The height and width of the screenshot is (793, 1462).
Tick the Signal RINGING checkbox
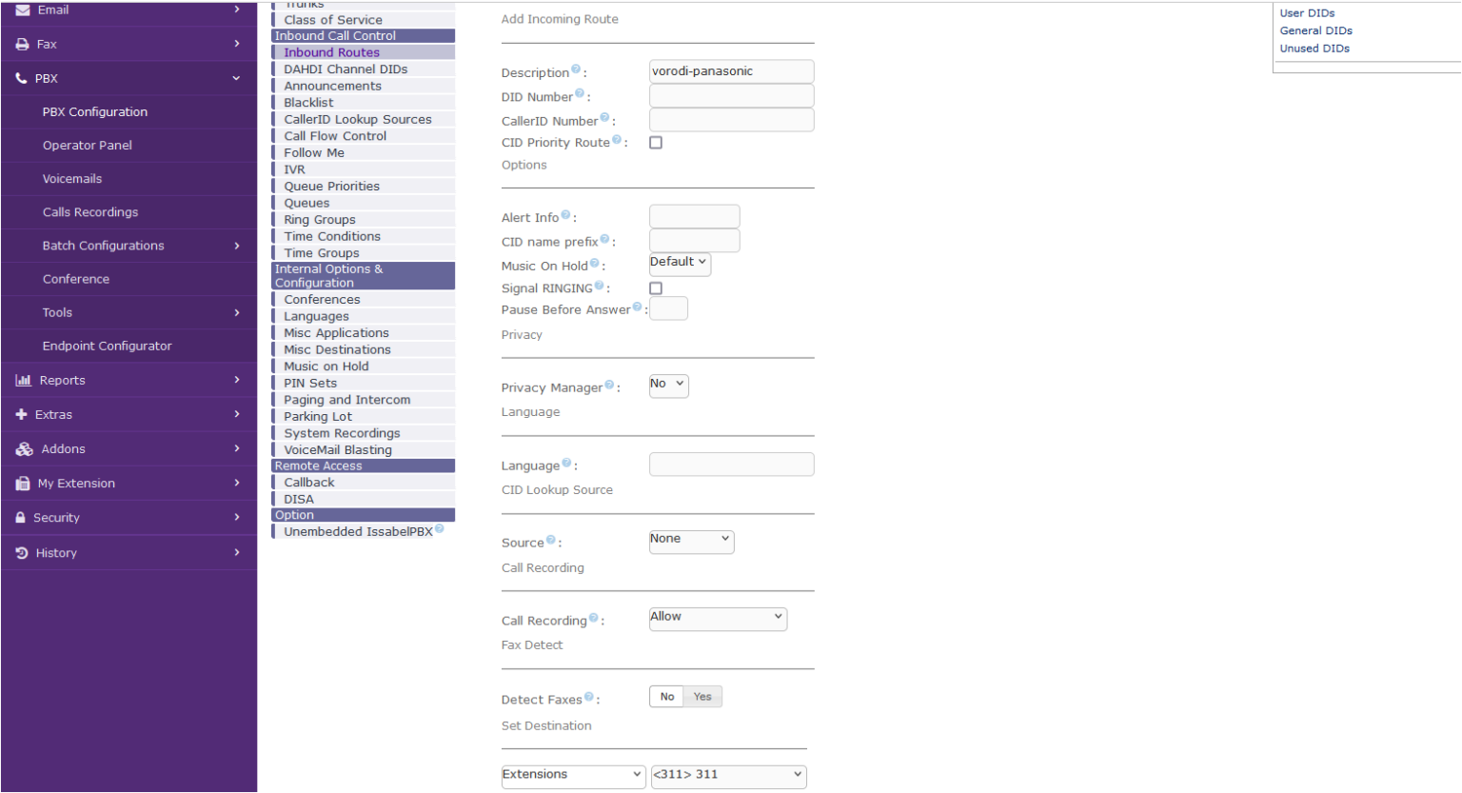point(656,288)
